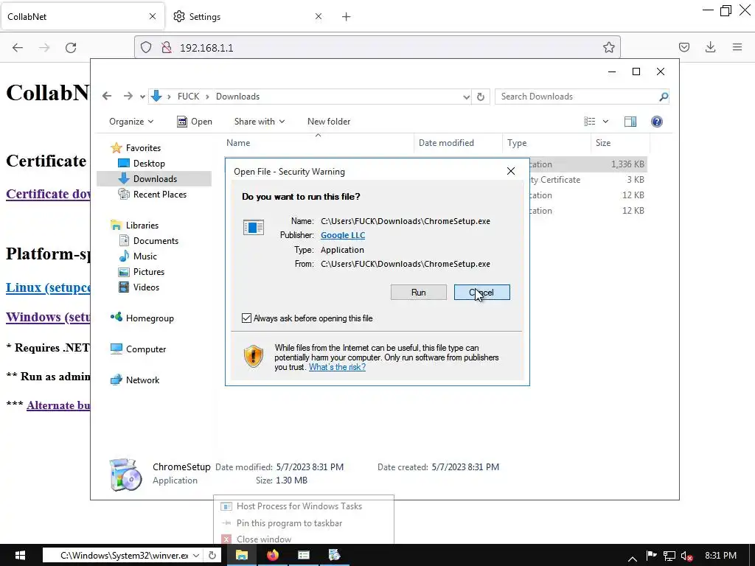
Task: Uncheck Always ask before opening this file
Action: [246, 318]
